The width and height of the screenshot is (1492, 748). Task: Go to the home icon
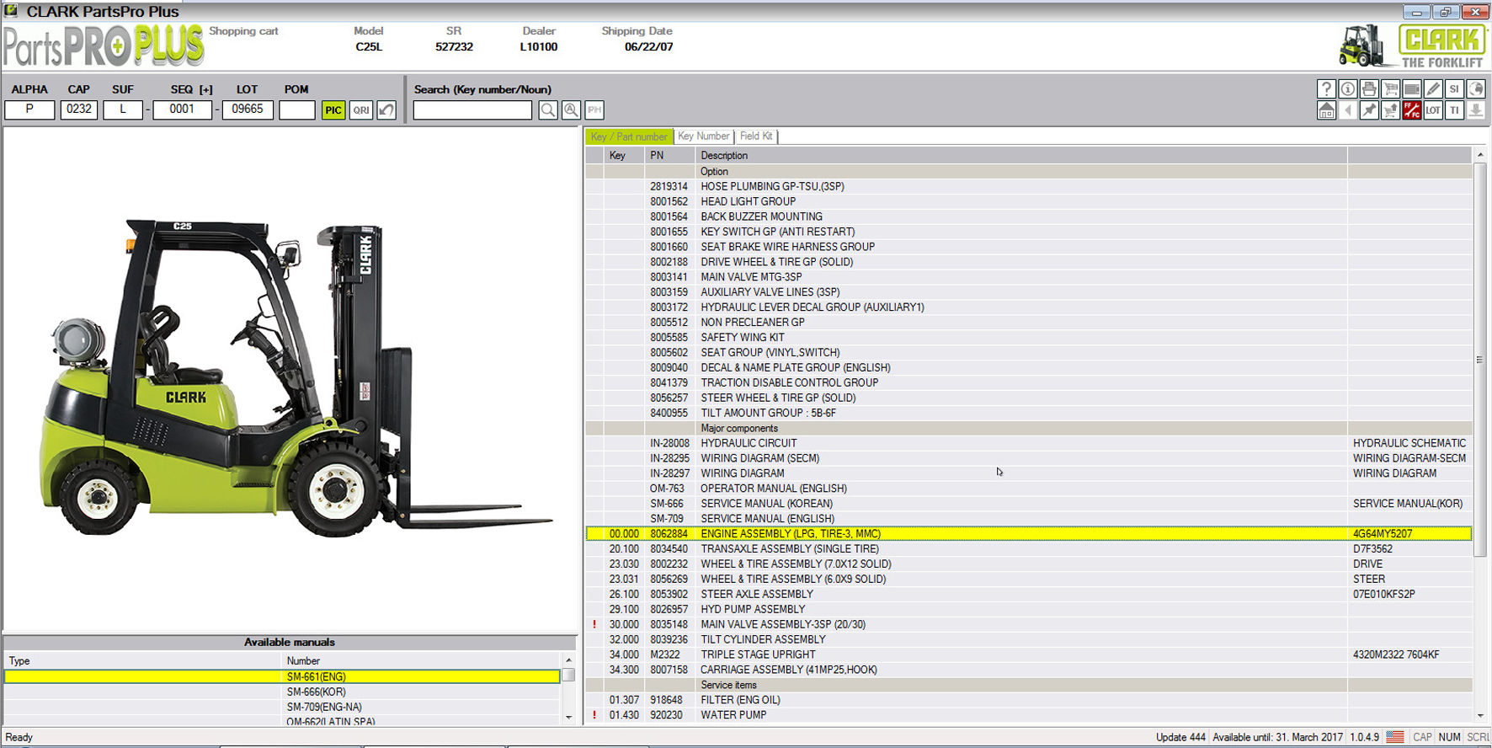click(x=1326, y=110)
